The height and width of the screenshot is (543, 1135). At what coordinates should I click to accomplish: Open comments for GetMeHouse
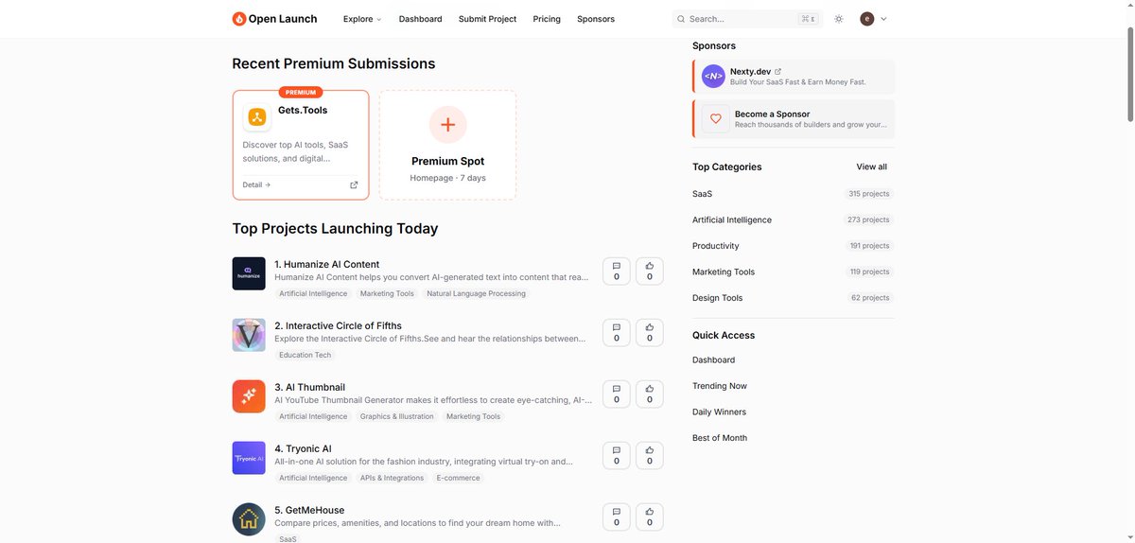(x=617, y=517)
